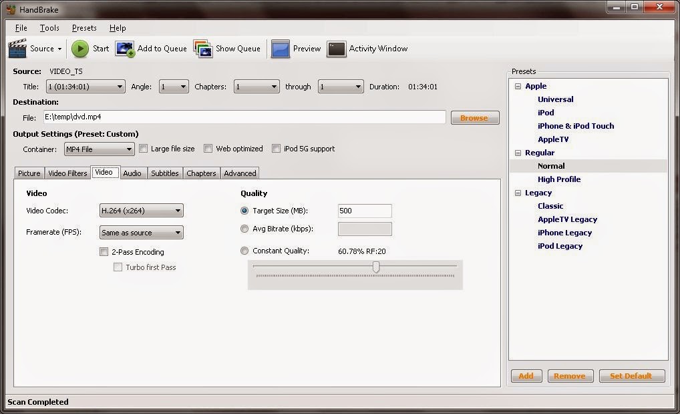The image size is (680, 414).
Task: Click the Activity Window terminal icon
Action: (x=336, y=49)
